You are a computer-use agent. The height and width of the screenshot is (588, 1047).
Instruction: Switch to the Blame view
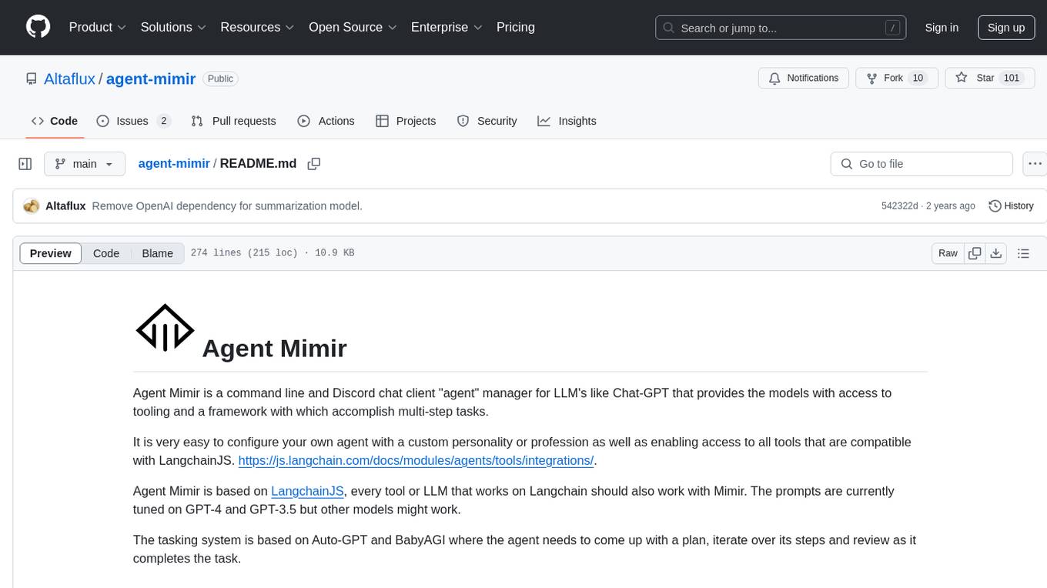tap(157, 253)
